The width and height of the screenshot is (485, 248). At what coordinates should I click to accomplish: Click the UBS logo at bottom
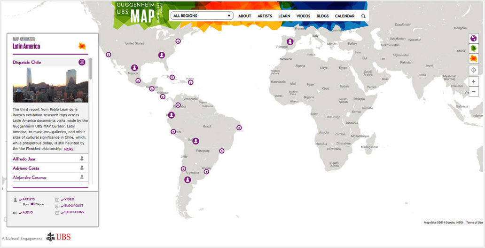58,237
